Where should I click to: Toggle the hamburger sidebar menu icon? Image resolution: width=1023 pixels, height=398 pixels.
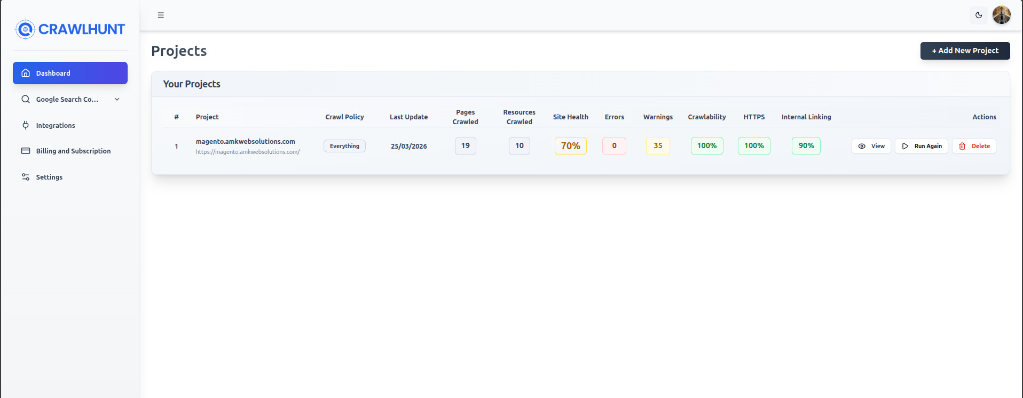pos(161,15)
